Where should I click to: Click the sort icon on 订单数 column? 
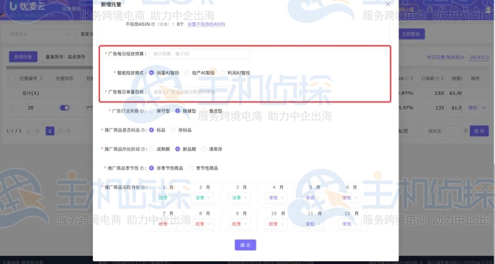442,78
